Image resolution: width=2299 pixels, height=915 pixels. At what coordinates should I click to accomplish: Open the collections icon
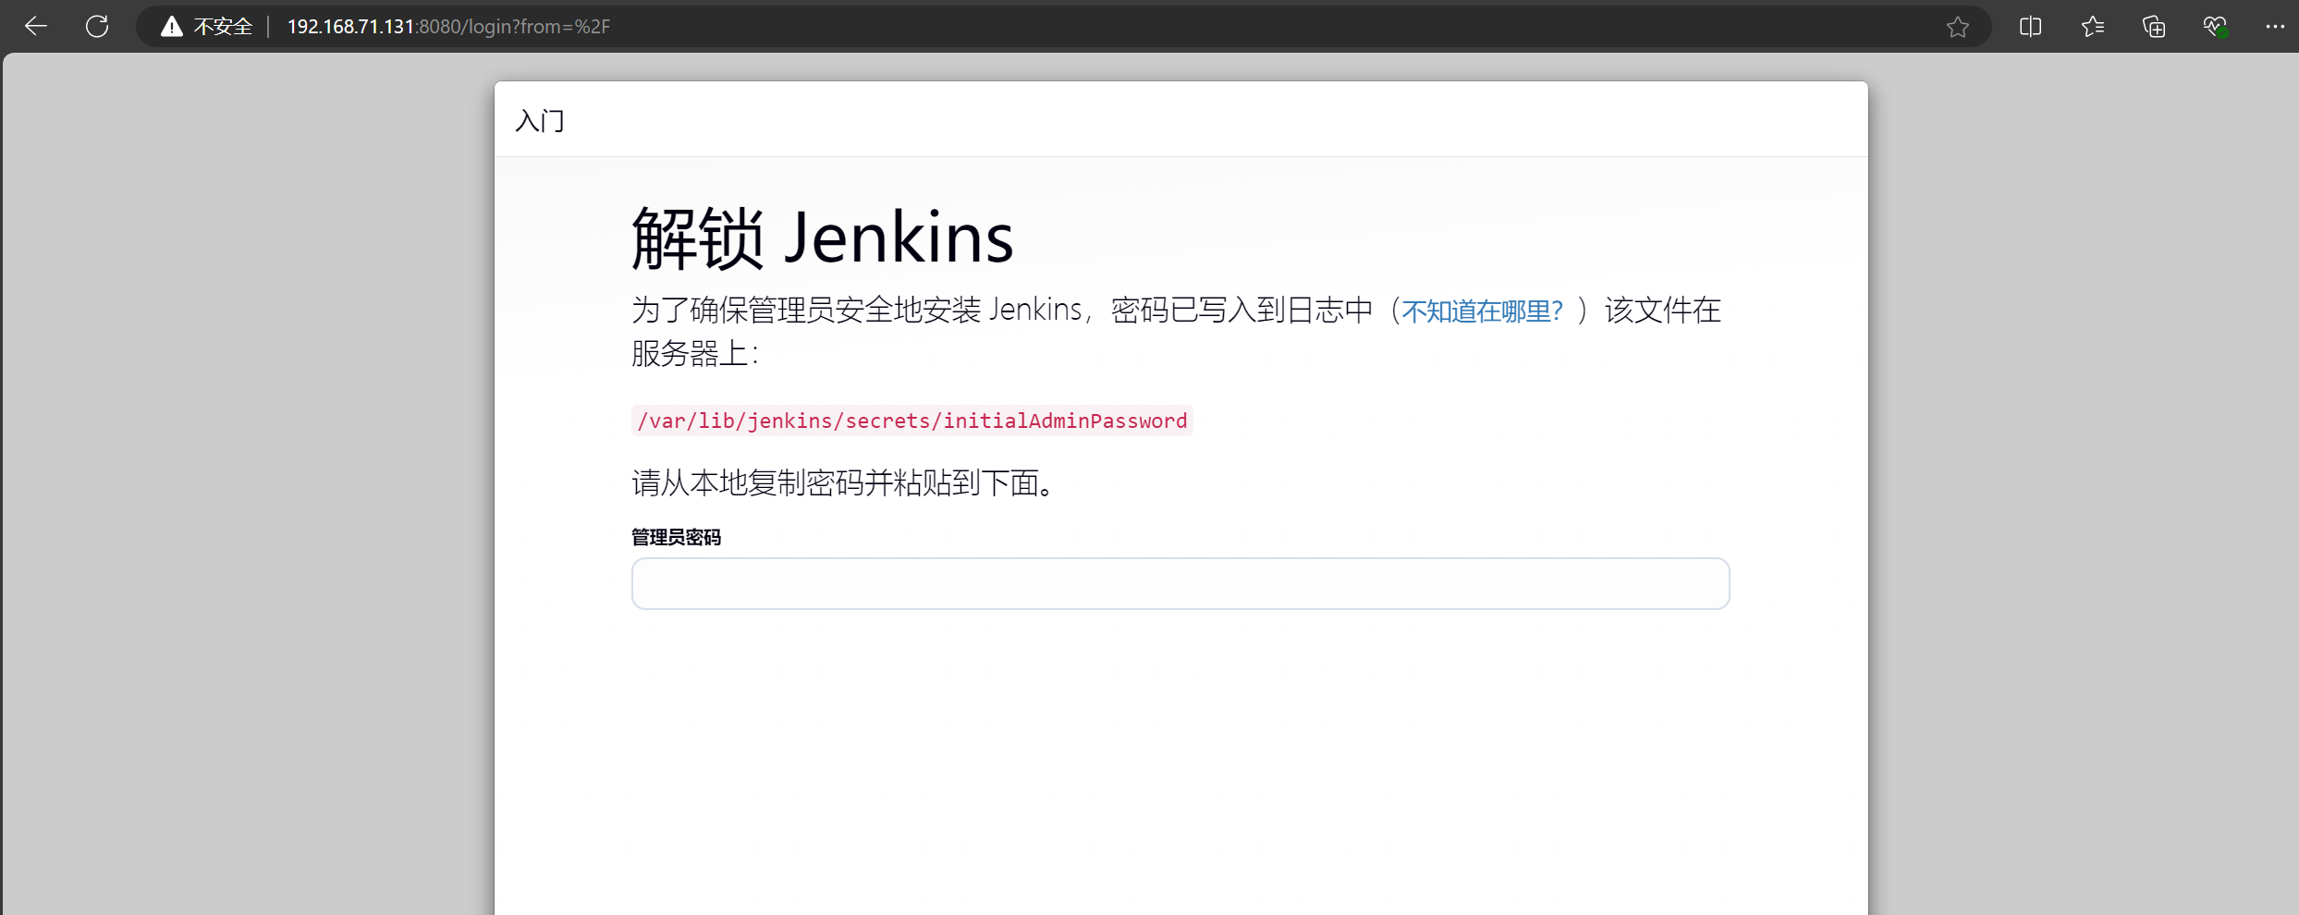[2154, 27]
